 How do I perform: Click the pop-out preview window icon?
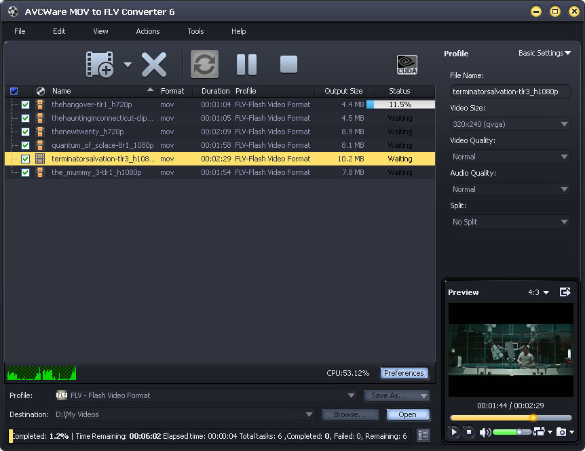point(565,292)
